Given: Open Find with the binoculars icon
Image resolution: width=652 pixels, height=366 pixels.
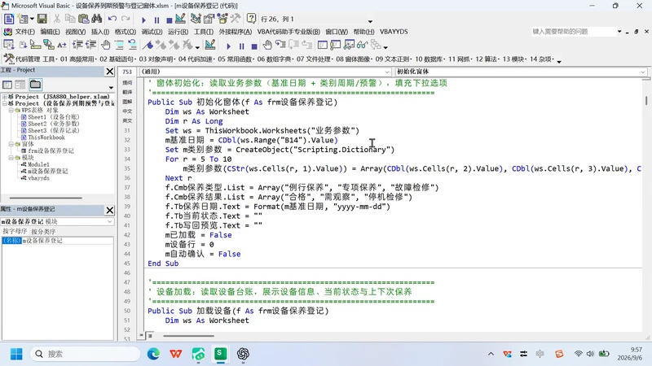Looking at the screenshot, I should (97, 19).
